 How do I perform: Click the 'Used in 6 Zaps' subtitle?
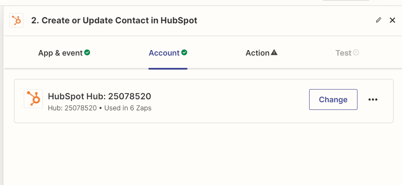click(x=128, y=108)
